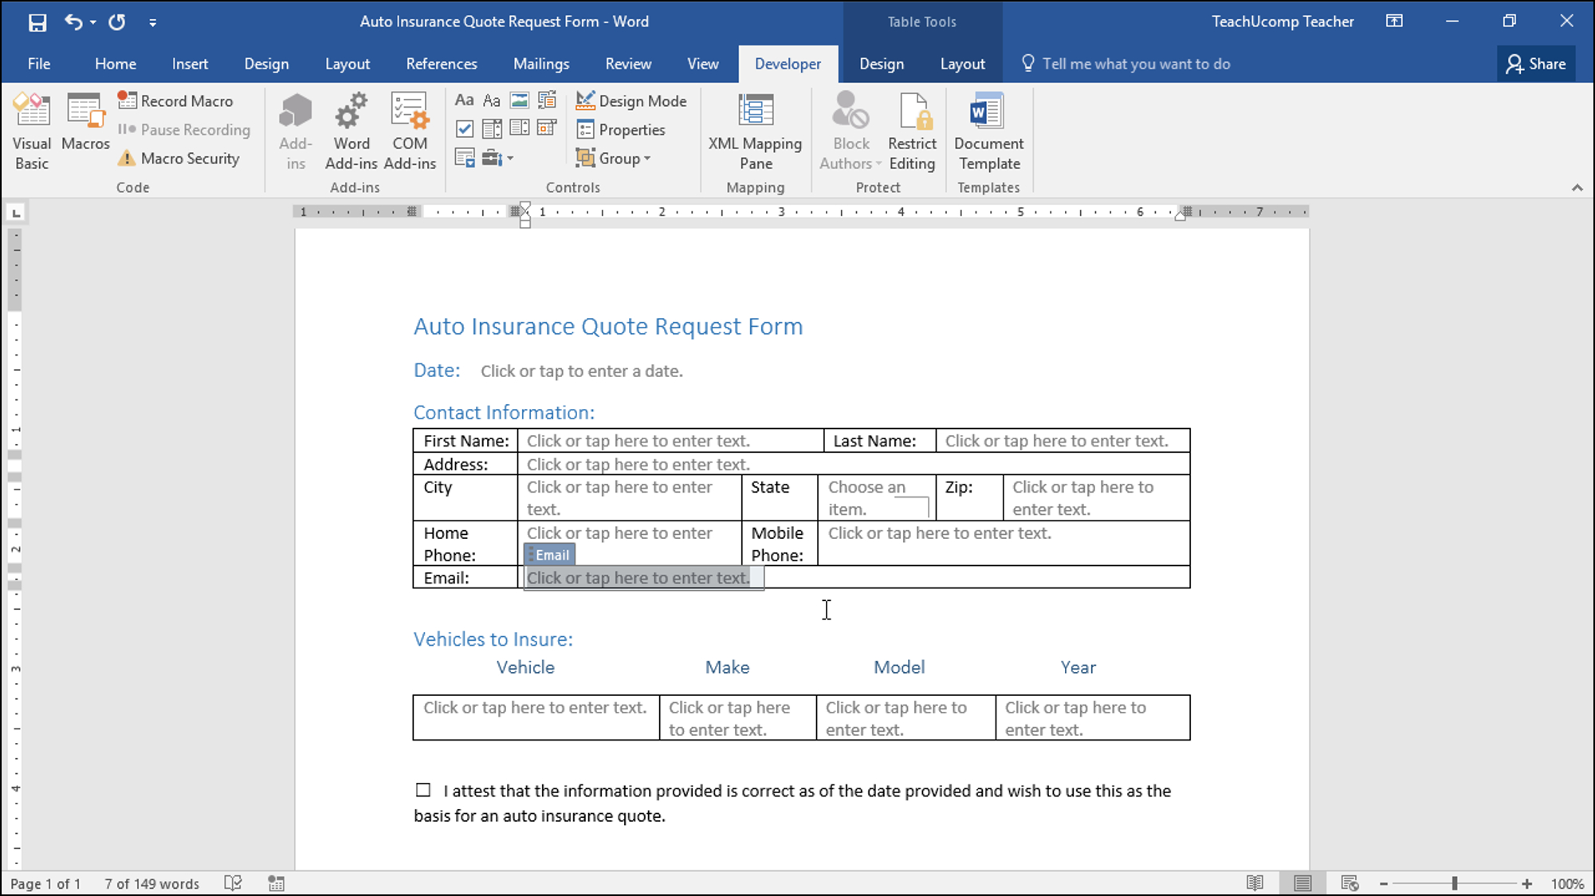The image size is (1595, 896).
Task: Click the Record Macro button
Action: pos(179,100)
